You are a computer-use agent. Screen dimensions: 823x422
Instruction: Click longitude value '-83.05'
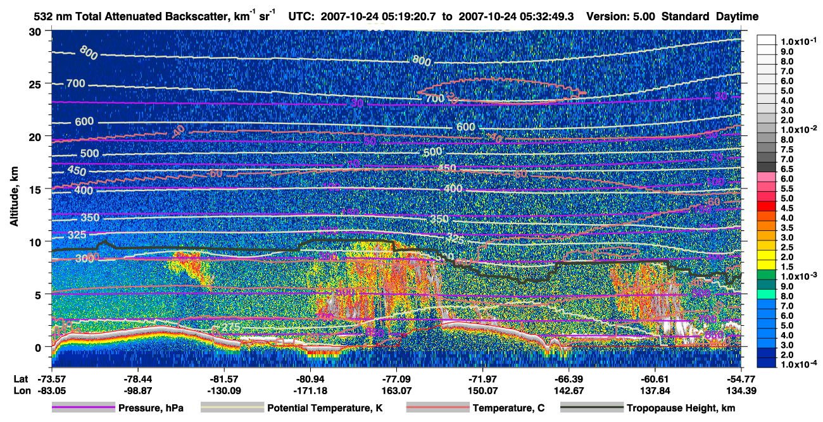pos(51,391)
